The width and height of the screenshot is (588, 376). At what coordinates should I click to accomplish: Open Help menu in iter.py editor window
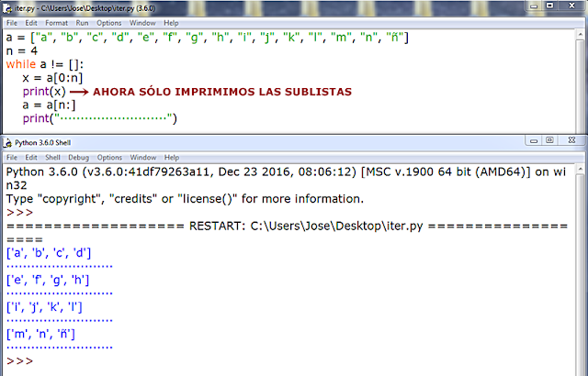point(171,23)
